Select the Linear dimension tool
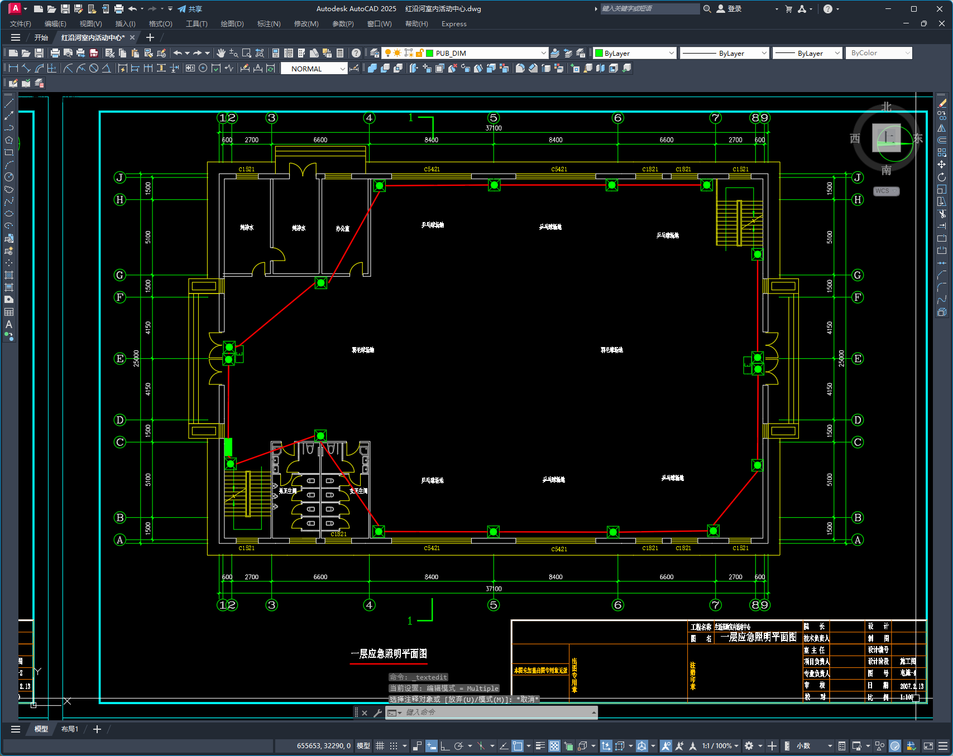This screenshot has height=756, width=953. (x=13, y=68)
